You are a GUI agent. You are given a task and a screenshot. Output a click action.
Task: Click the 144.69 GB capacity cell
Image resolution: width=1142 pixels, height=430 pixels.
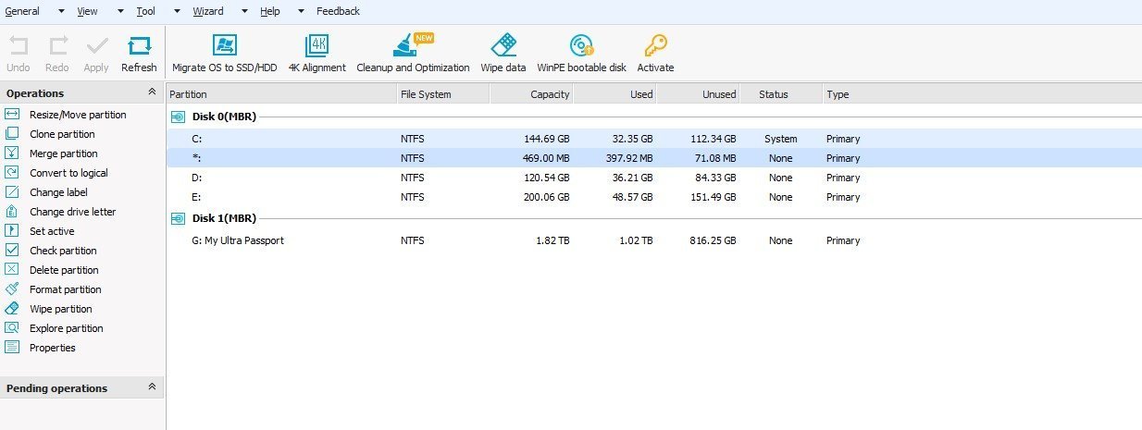point(547,139)
